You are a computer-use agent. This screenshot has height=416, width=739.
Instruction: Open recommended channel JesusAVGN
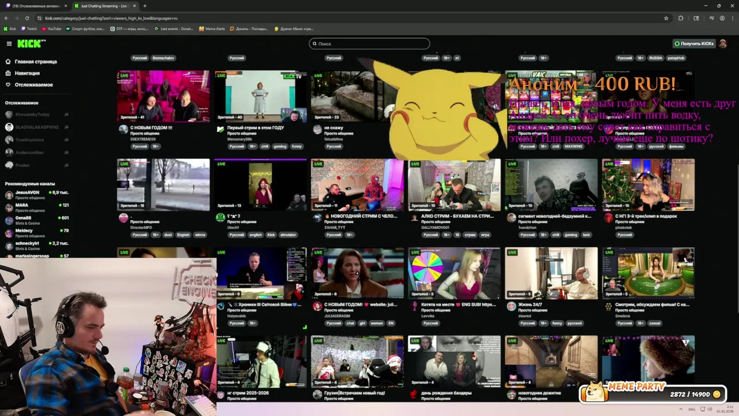36,195
